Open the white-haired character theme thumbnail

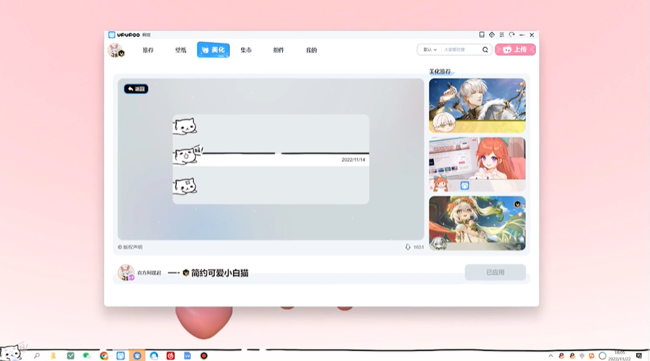click(x=477, y=105)
